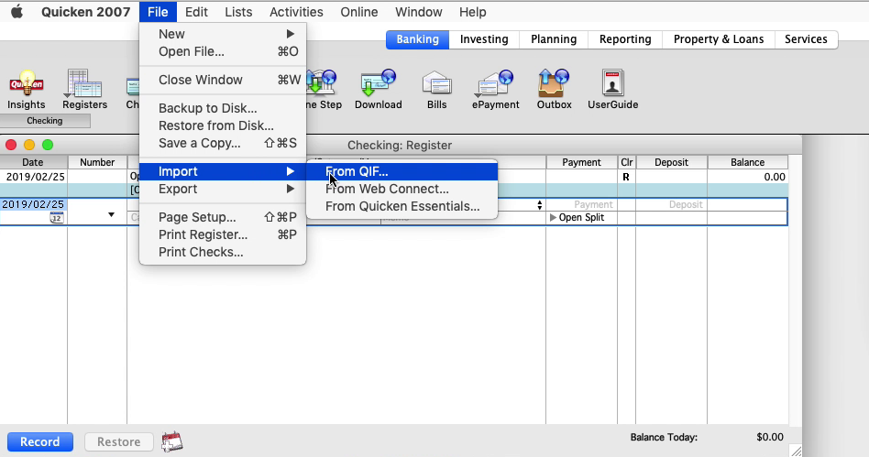Open the UserGuide toolbar icon
869x457 pixels.
612,89
